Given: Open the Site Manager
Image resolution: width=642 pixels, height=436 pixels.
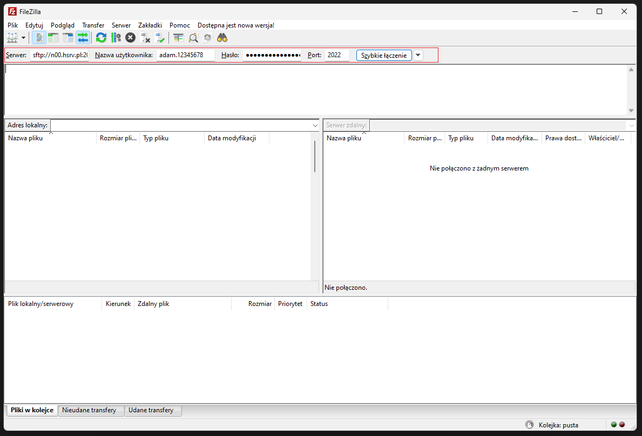Looking at the screenshot, I should (x=12, y=37).
